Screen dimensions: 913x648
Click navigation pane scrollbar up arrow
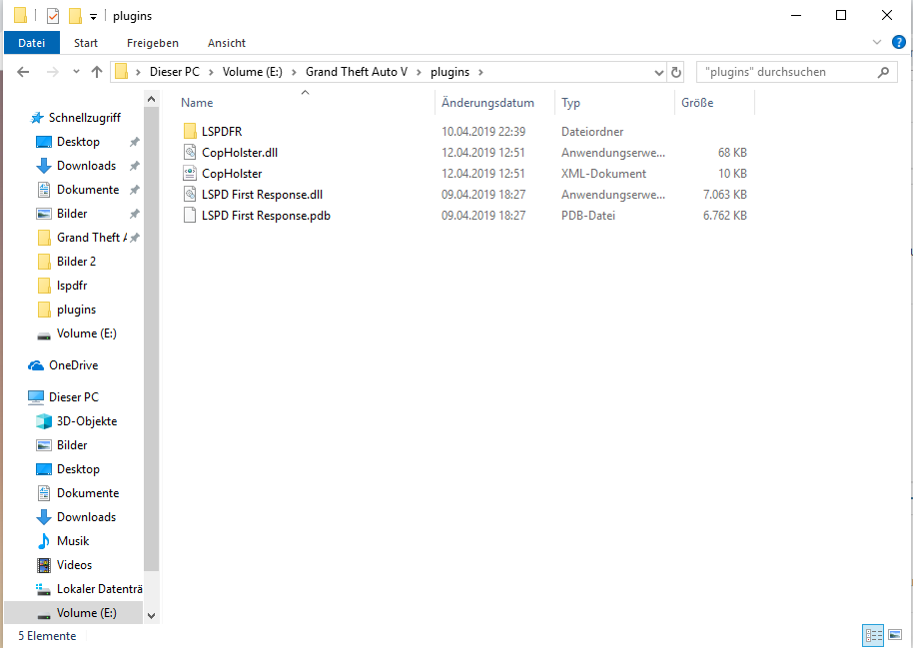pyautogui.click(x=152, y=99)
